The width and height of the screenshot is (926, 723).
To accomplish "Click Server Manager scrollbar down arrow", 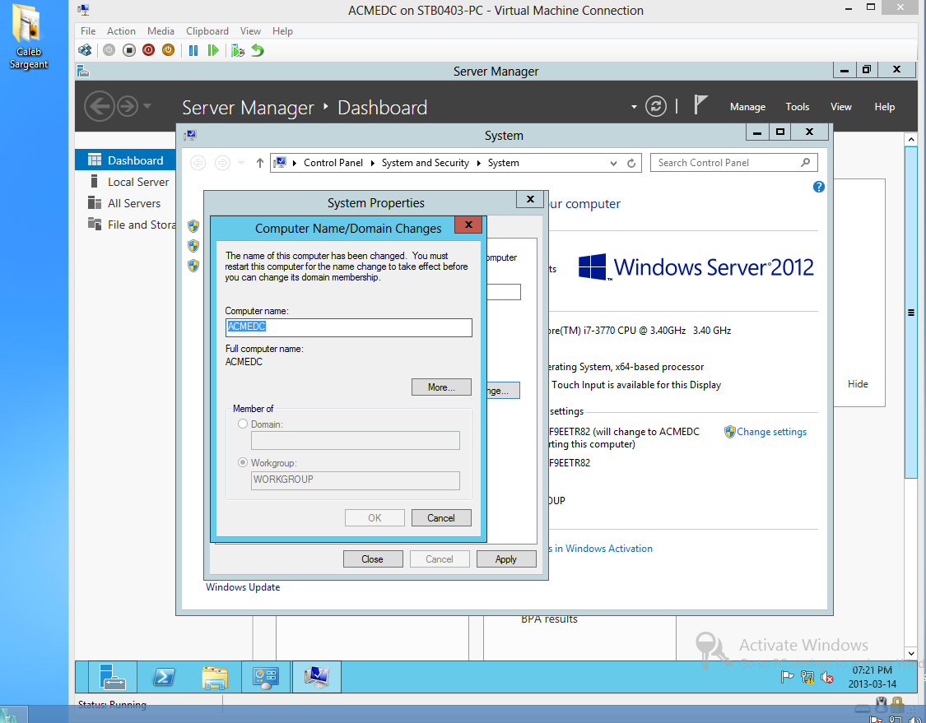I will point(910,653).
